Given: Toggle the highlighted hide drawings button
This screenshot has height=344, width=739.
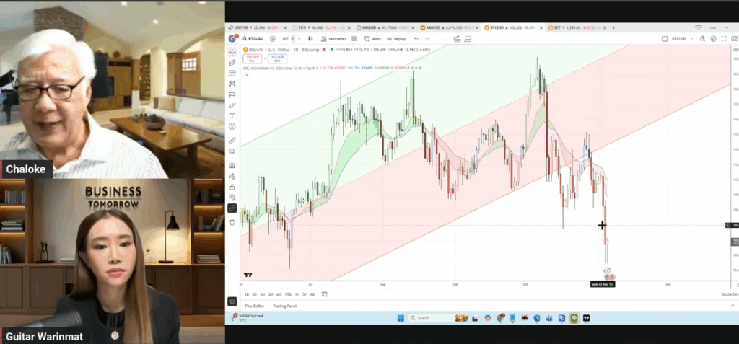Looking at the screenshot, I should point(232,208).
